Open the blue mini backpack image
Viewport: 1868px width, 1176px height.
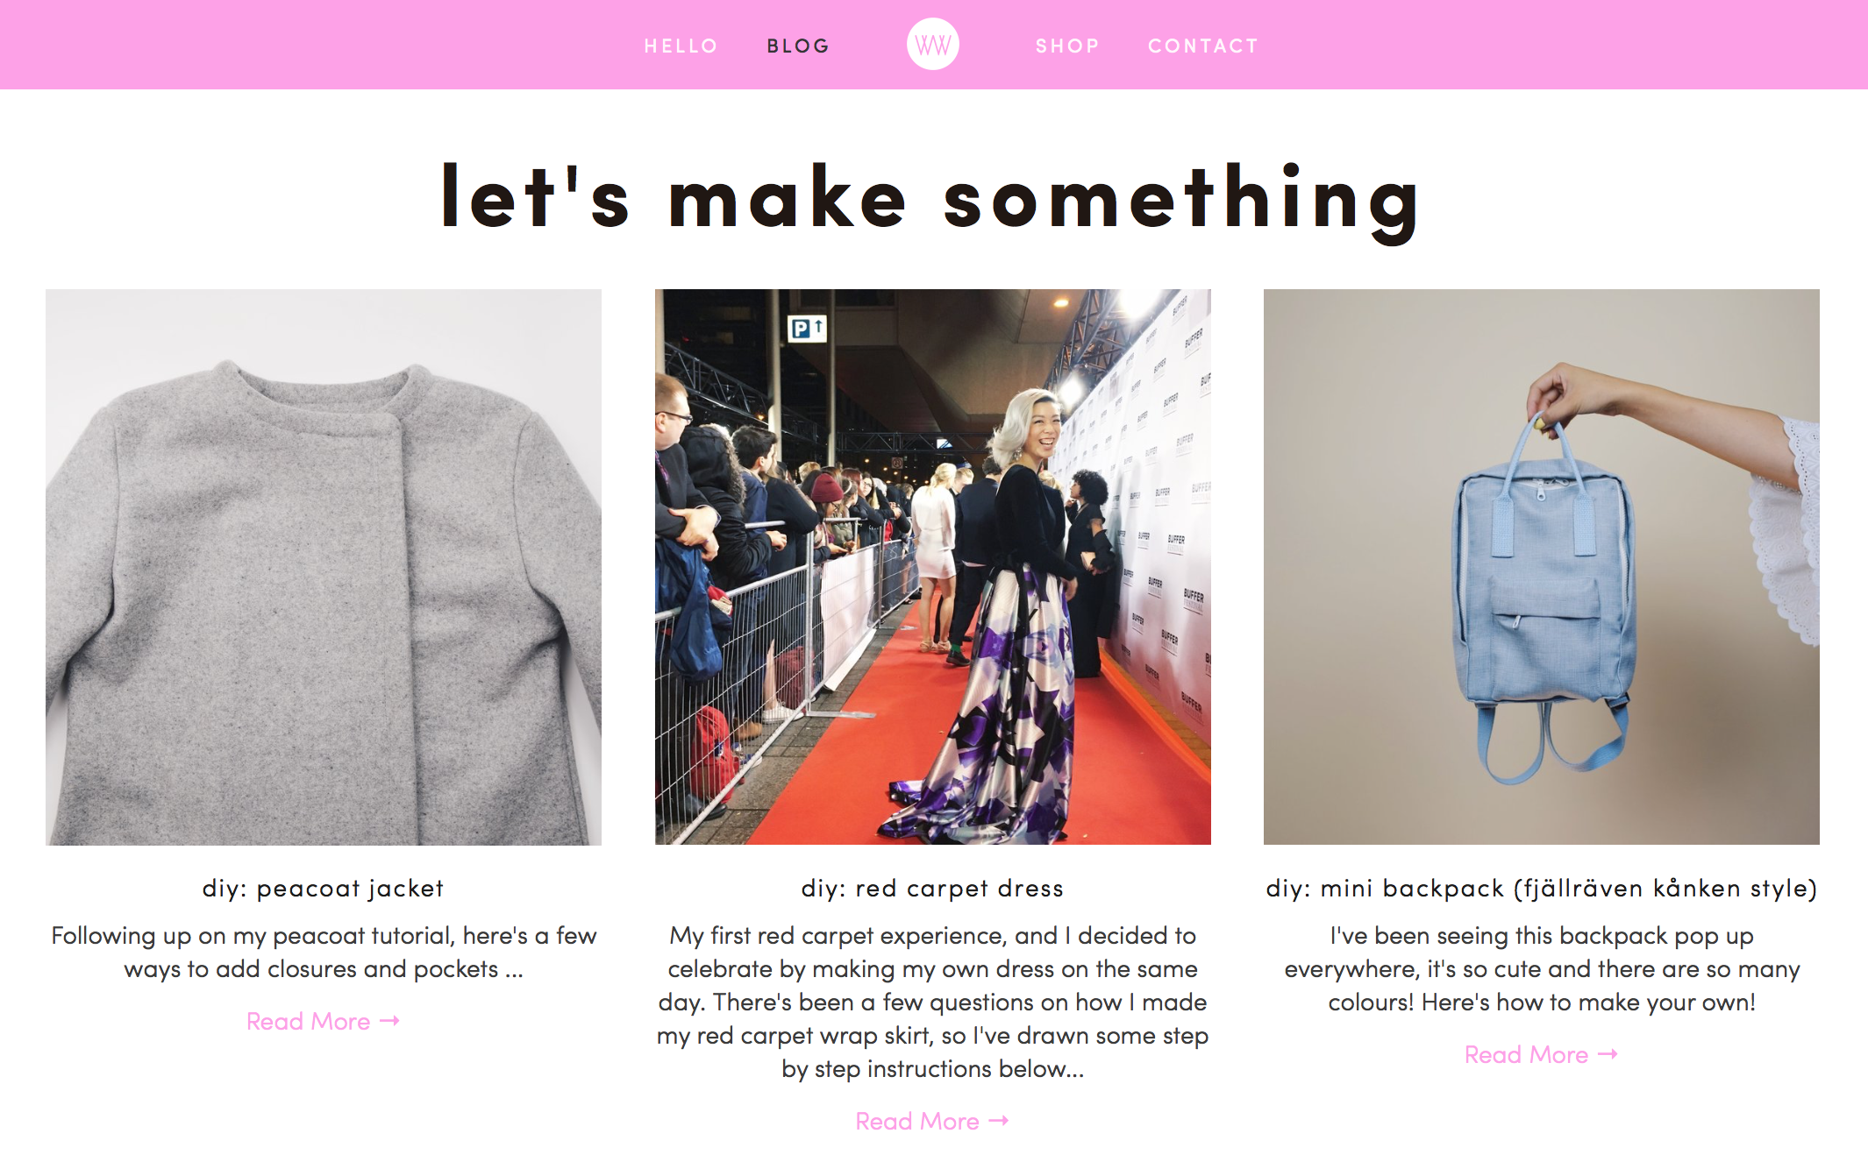tap(1542, 567)
